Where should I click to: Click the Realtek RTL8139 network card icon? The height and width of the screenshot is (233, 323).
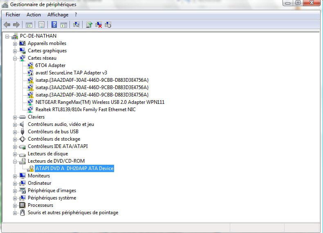pyautogui.click(x=30, y=110)
